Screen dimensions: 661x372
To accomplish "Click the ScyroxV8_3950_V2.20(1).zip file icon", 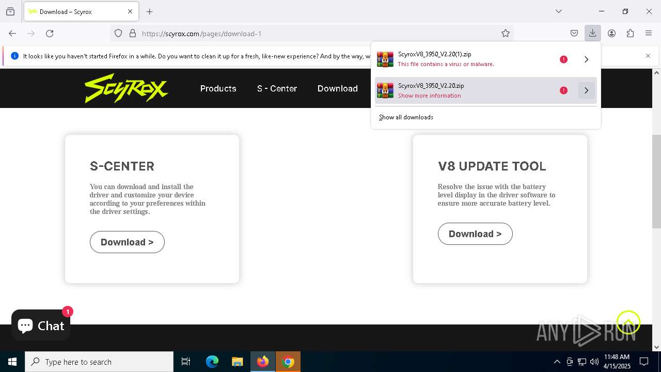I will (385, 59).
